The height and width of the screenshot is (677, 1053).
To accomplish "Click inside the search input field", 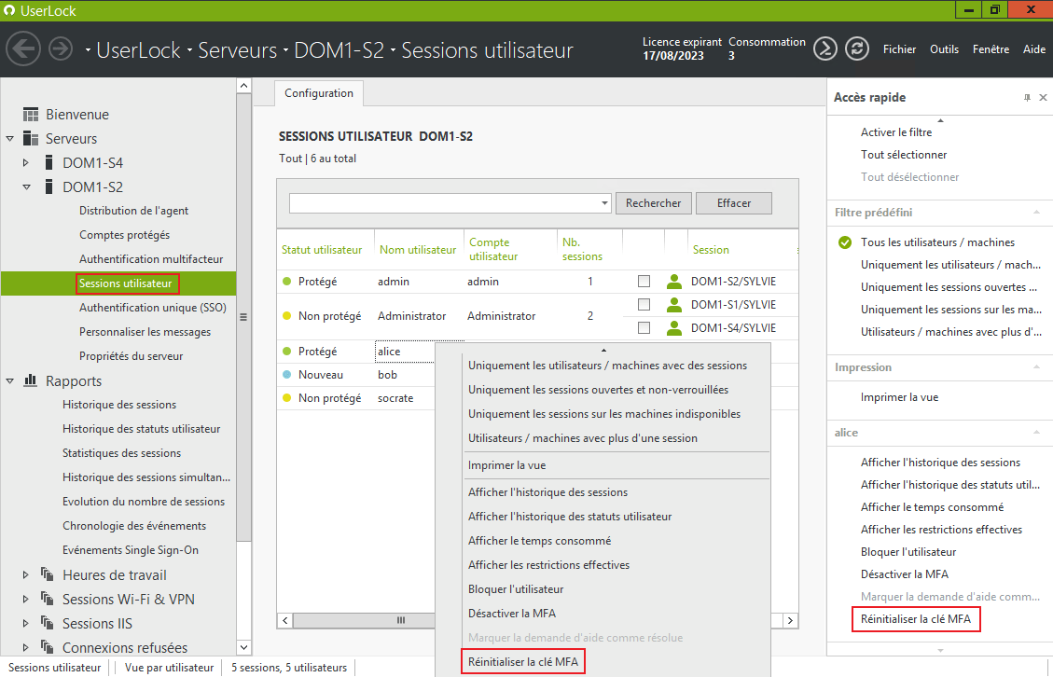I will pos(444,203).
